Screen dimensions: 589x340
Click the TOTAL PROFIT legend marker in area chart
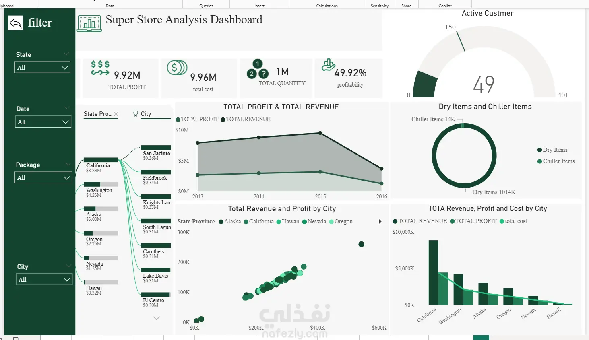tap(178, 120)
